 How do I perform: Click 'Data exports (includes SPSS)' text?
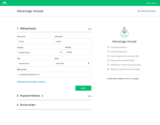(x=122, y=60)
